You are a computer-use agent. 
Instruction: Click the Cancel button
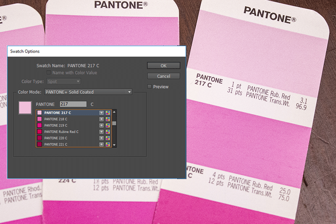tap(163, 76)
